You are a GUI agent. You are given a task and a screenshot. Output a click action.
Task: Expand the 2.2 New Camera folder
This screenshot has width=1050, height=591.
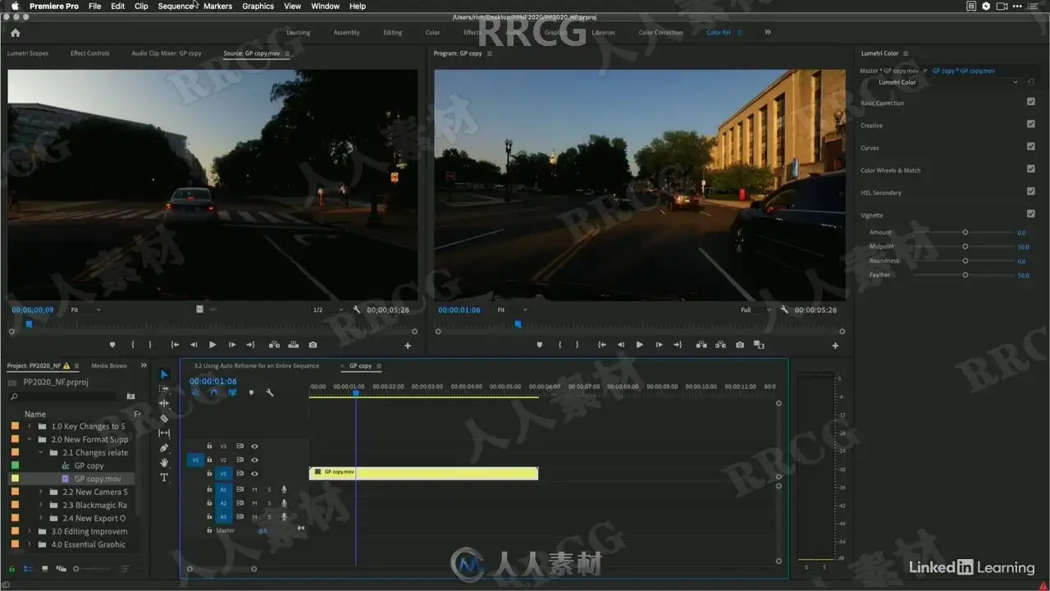point(41,492)
